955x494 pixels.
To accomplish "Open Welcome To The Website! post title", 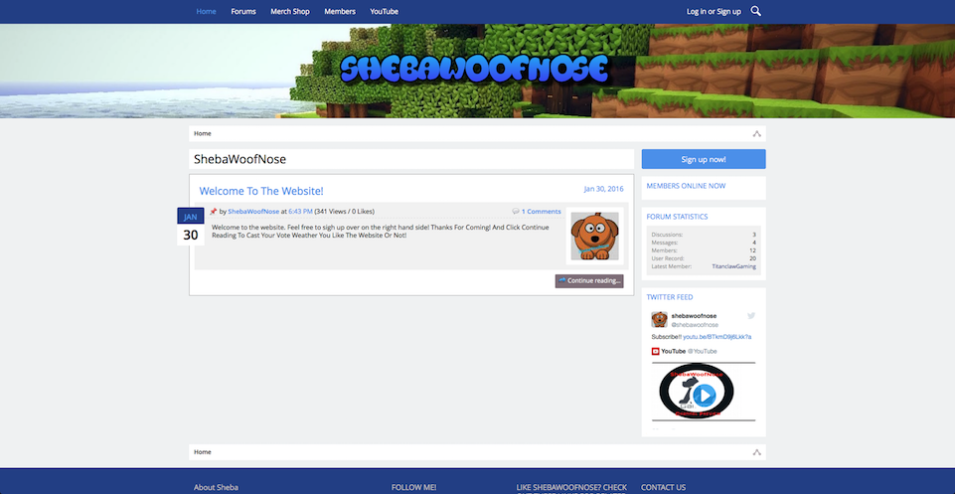I will 261,191.
